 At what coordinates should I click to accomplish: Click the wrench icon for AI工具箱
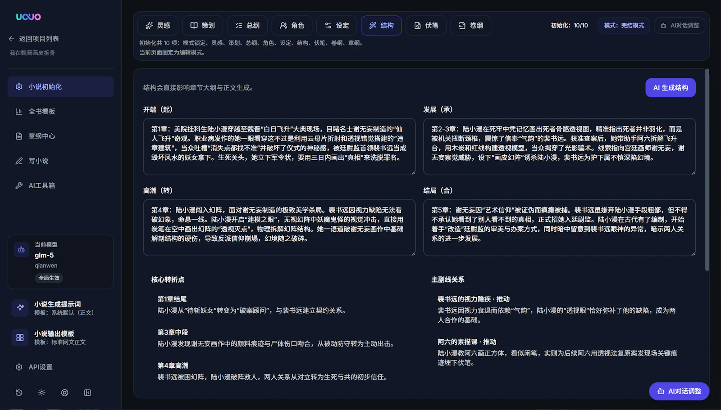19,185
